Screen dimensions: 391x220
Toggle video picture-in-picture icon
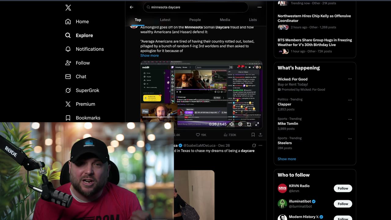tap(249, 124)
